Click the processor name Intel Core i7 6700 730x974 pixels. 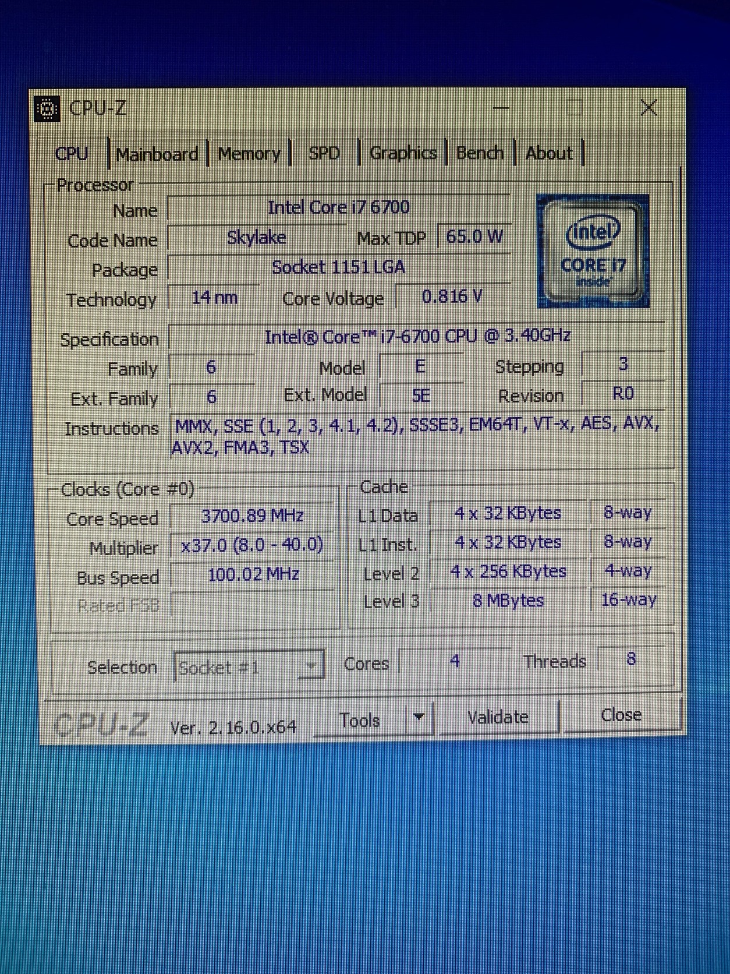point(339,207)
